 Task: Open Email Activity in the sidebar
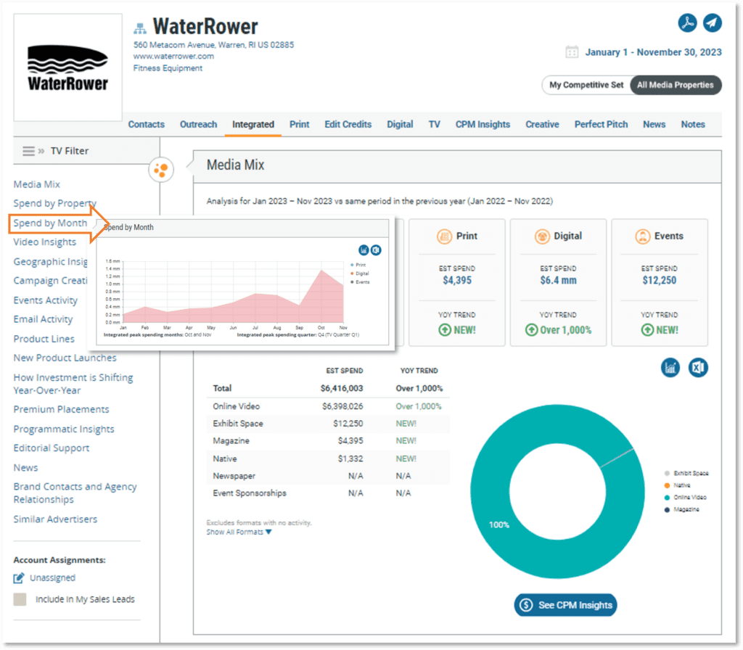coord(43,319)
